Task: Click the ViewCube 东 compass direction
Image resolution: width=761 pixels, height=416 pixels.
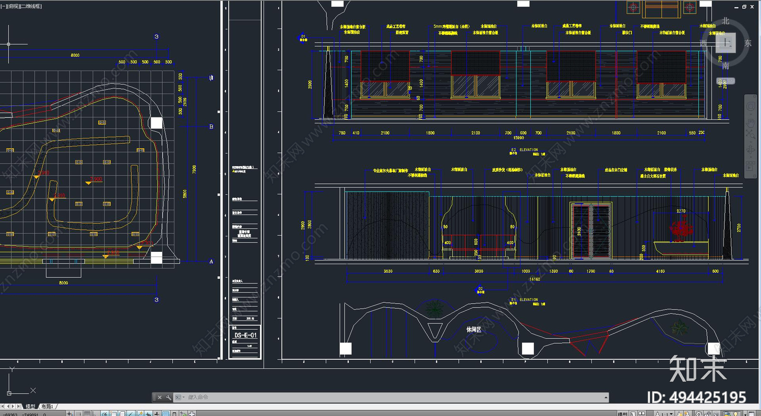Action: [x=748, y=43]
